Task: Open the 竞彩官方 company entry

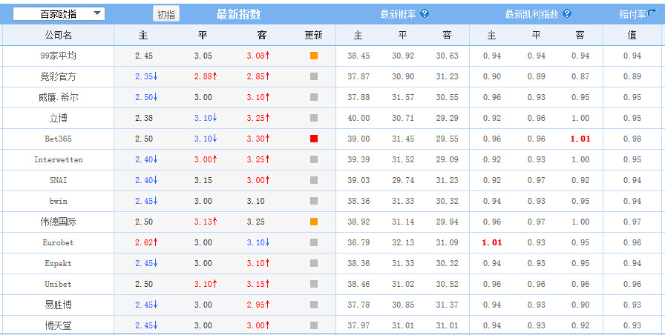Action: 59,76
